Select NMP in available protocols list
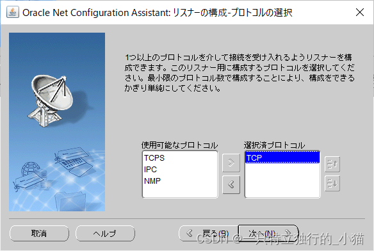 [x=180, y=181]
